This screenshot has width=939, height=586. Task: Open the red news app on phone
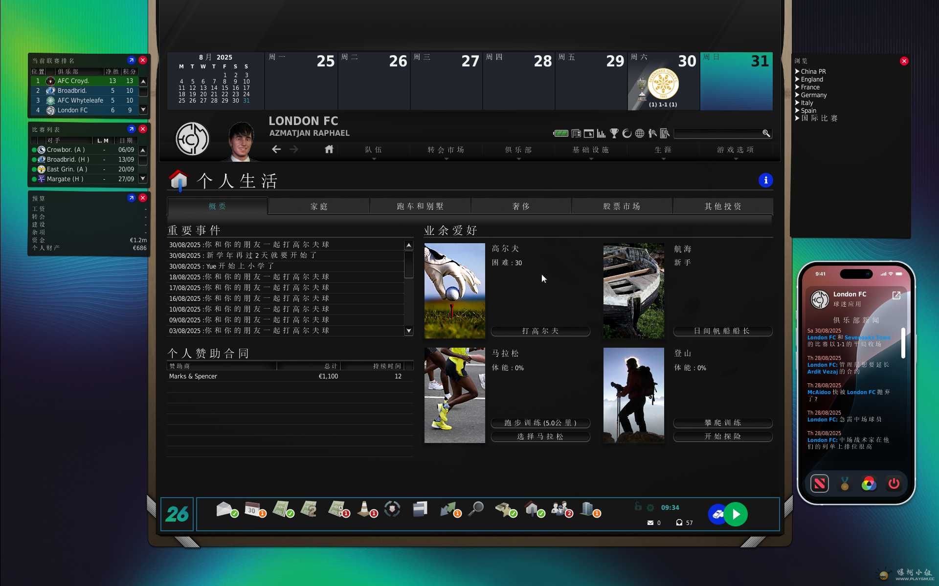point(820,483)
